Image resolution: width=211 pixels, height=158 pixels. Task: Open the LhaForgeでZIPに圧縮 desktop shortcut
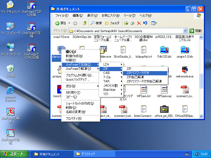tap(32, 8)
